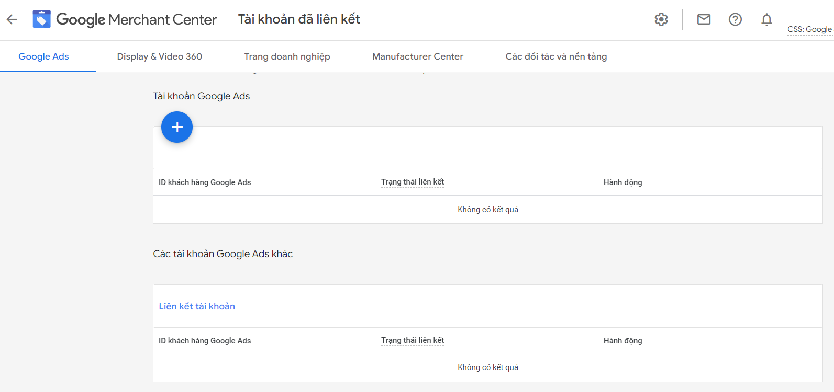Click second table's Hành động header
834x392 pixels.
(x=623, y=341)
